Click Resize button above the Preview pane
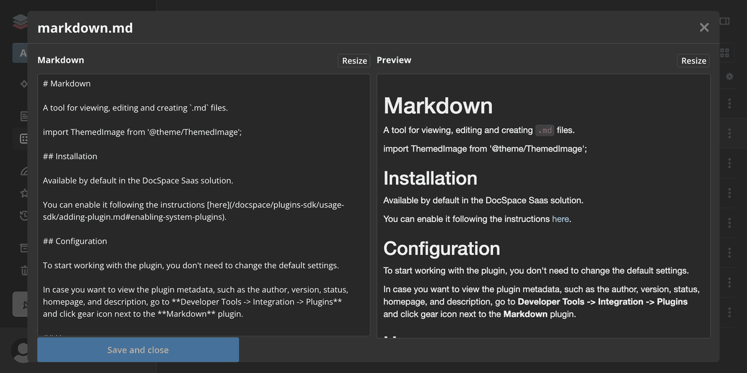 click(693, 60)
